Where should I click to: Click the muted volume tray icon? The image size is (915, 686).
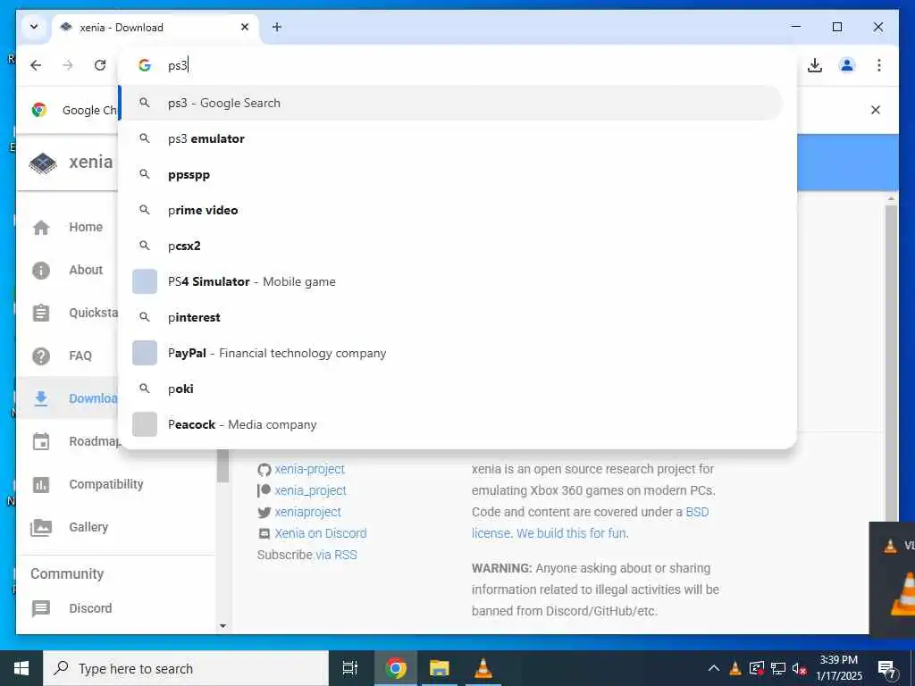click(800, 668)
